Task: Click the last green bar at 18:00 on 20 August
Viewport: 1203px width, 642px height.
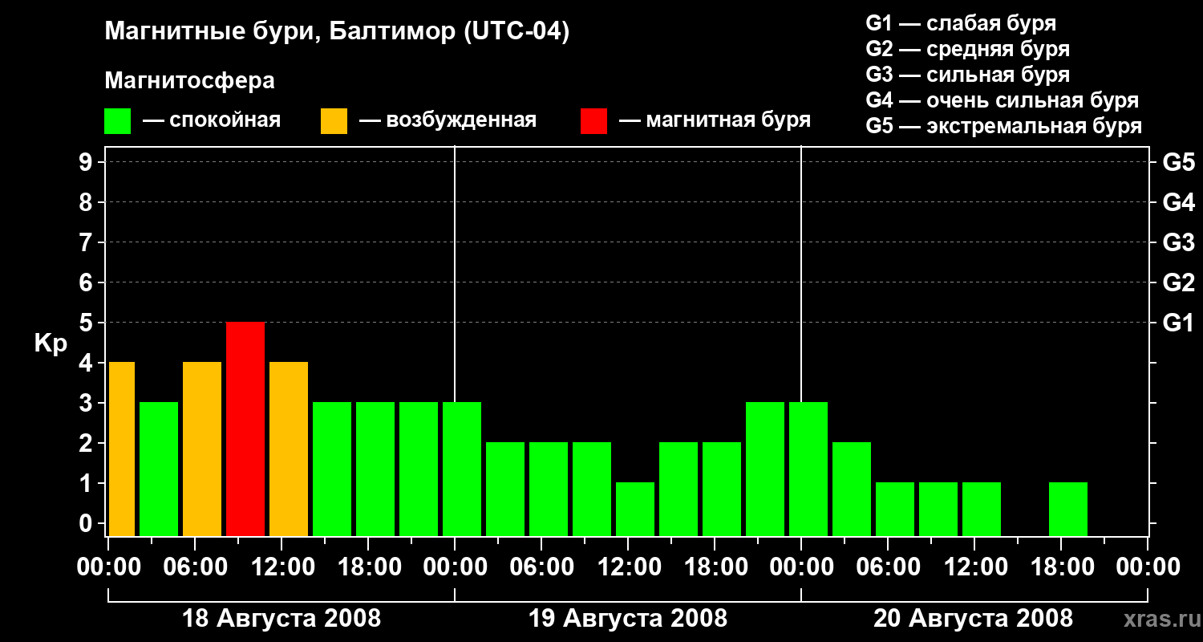Action: (x=1068, y=509)
